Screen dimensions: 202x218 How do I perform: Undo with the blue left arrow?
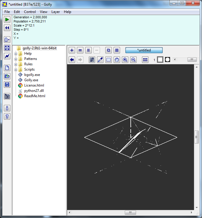pyautogui.click(x=72, y=60)
